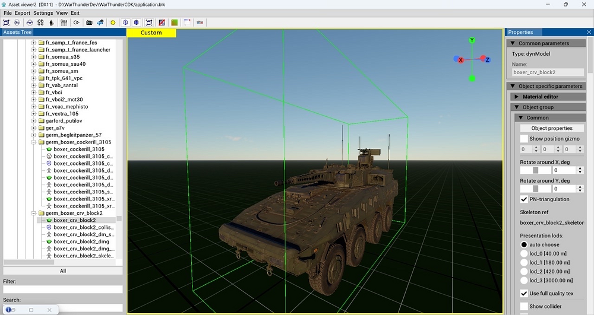Click the wireframe blue cube toolbar icon
Image resolution: width=594 pixels, height=315 pixels.
coord(125,23)
